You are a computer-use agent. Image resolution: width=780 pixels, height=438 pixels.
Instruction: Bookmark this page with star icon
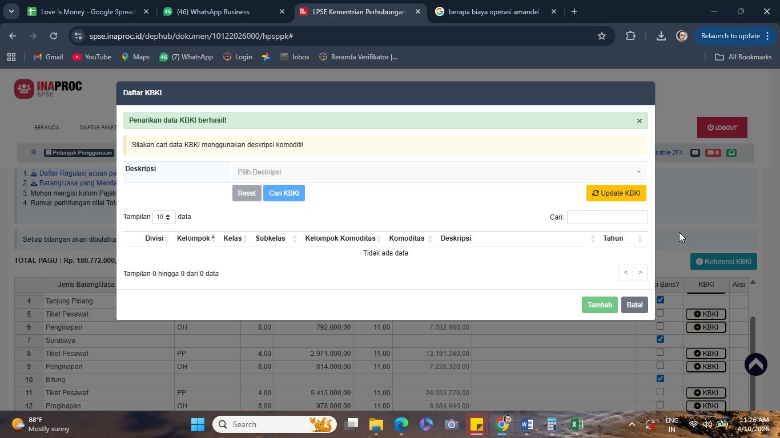pos(601,36)
